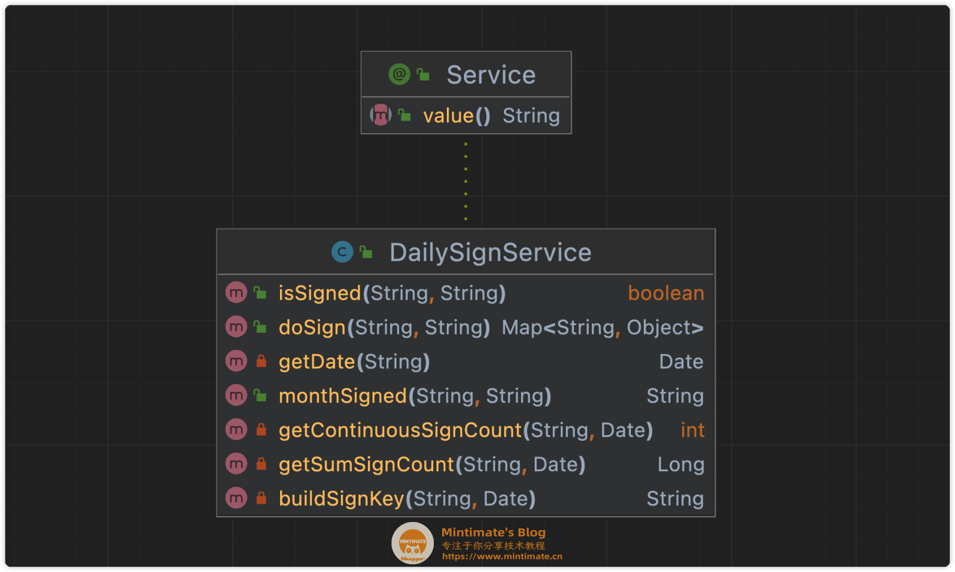Click the dotted annotation edge between the nodes
The image size is (955, 572).
[466, 181]
